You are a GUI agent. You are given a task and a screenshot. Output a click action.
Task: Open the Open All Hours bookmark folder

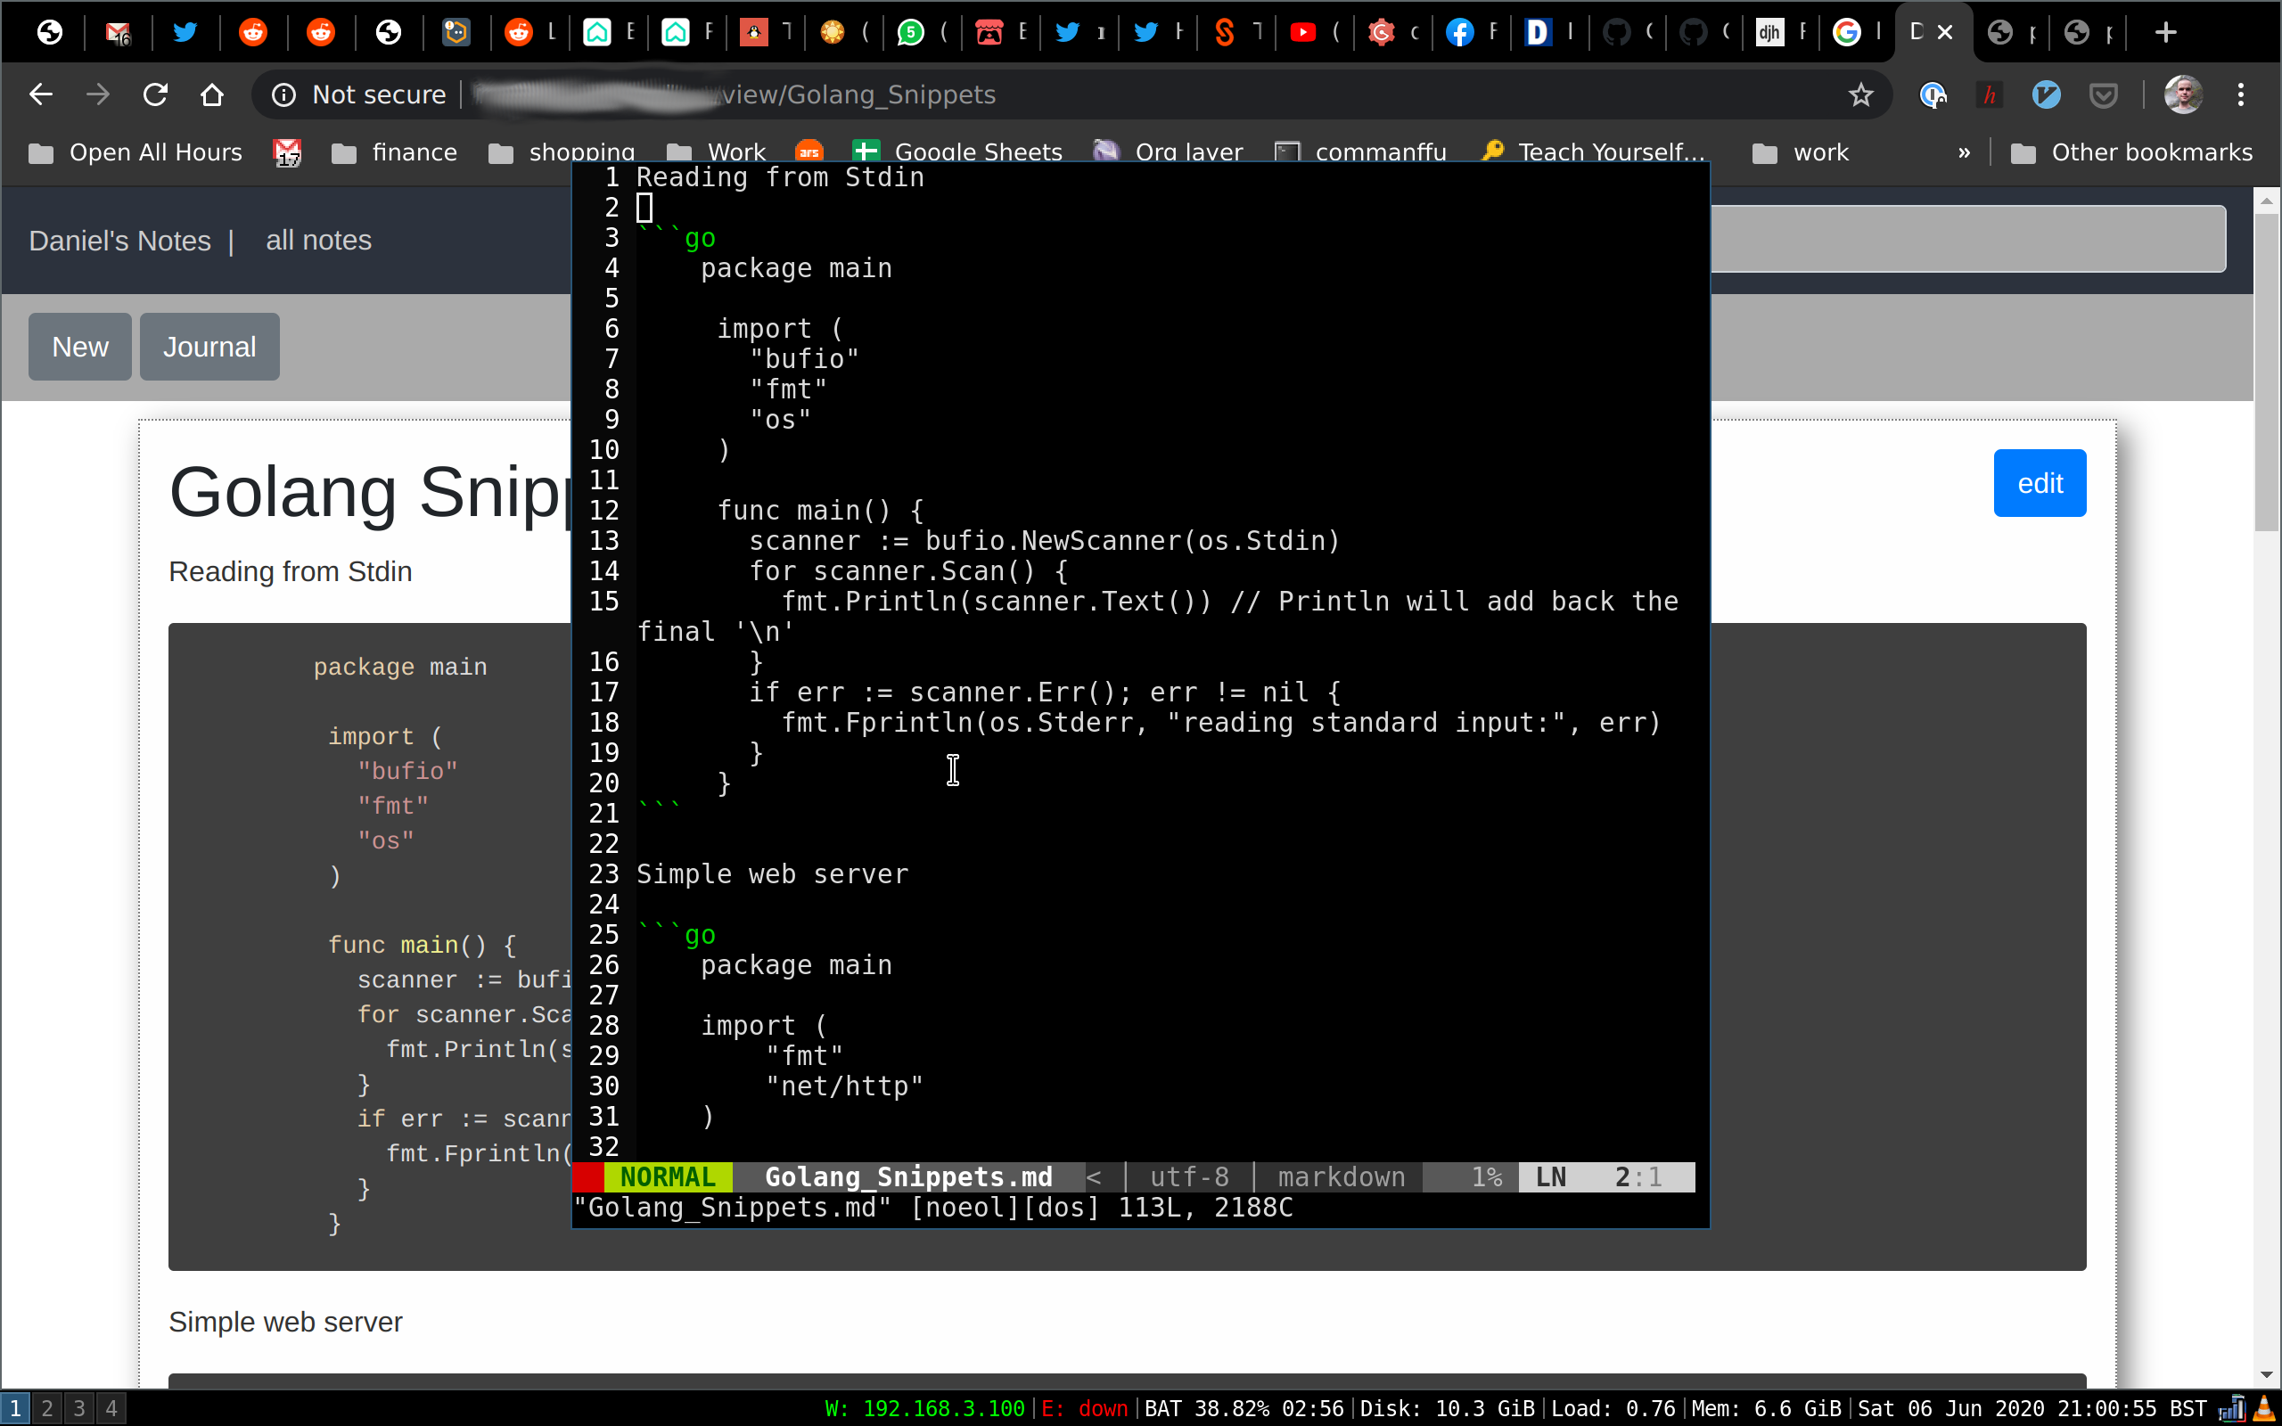coord(135,152)
